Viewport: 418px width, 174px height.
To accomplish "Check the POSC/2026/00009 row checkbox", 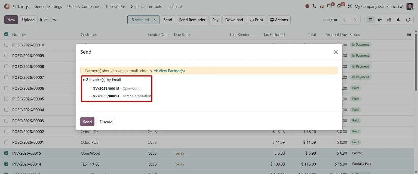I will coord(6,56).
